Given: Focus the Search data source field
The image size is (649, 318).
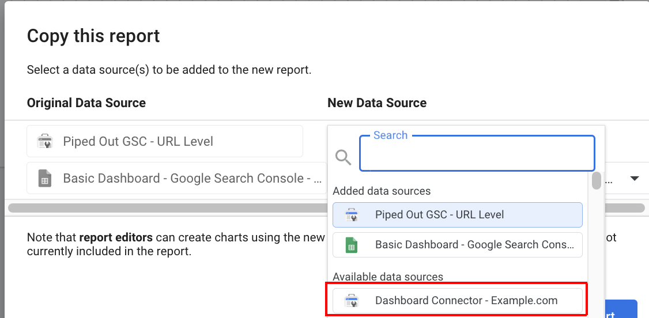Looking at the screenshot, I should tap(477, 153).
